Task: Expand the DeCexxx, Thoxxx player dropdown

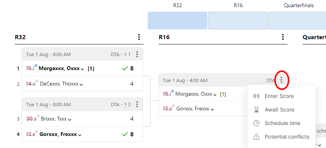Action: coord(81,85)
